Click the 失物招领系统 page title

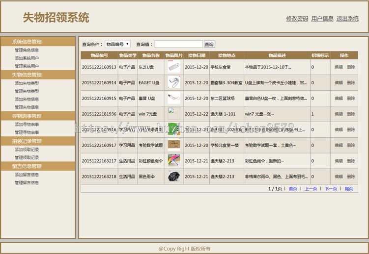pyautogui.click(x=56, y=18)
